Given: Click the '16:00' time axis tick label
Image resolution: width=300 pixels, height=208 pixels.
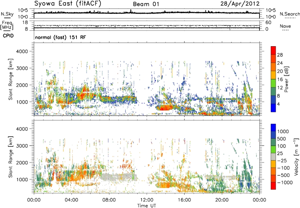Looking at the screenshot, I should coord(184,200).
